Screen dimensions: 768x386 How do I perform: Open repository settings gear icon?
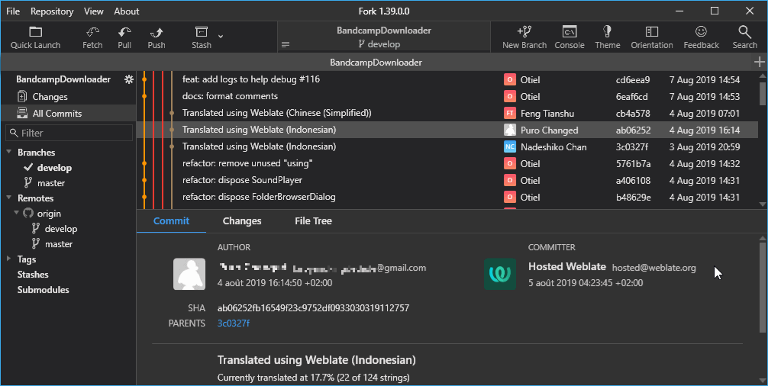coord(129,79)
